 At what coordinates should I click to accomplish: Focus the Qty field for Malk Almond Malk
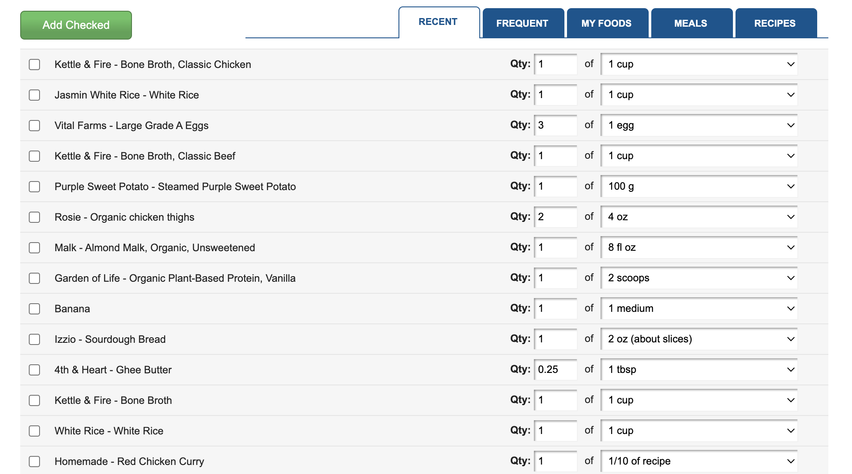click(x=555, y=247)
